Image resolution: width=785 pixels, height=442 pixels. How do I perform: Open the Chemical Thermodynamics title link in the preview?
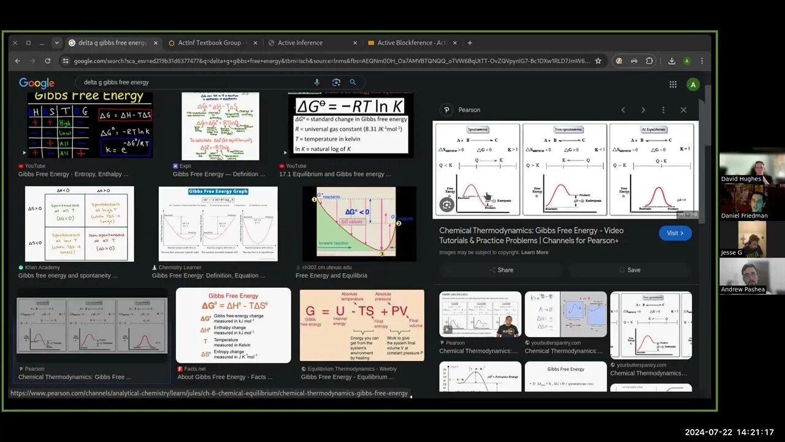pyautogui.click(x=531, y=235)
